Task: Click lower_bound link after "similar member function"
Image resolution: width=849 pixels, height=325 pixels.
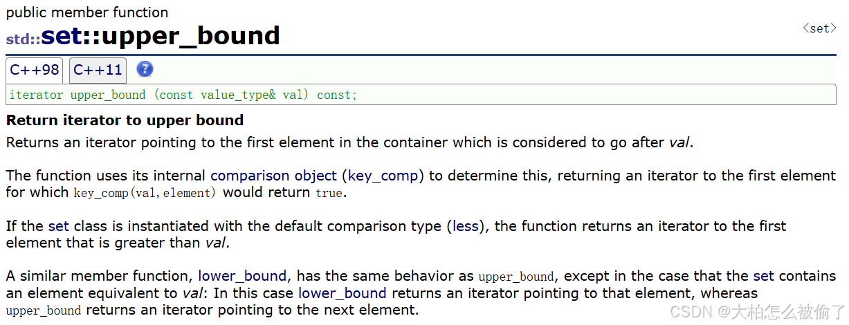Action: [242, 276]
